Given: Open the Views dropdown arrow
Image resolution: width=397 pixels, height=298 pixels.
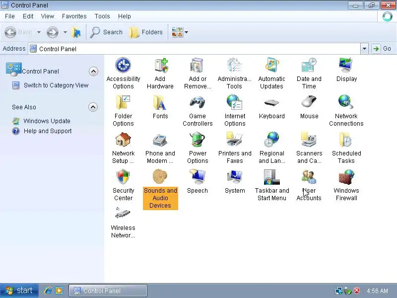Looking at the screenshot, I should point(187,32).
